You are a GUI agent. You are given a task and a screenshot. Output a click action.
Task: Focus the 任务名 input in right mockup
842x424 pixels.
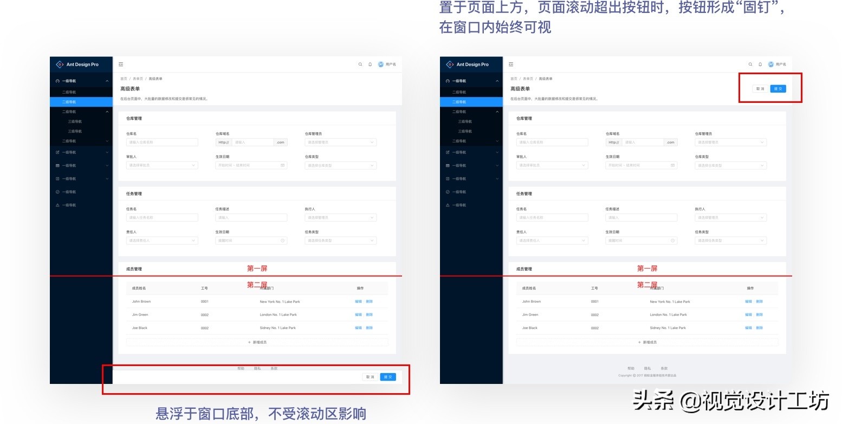pyautogui.click(x=552, y=218)
